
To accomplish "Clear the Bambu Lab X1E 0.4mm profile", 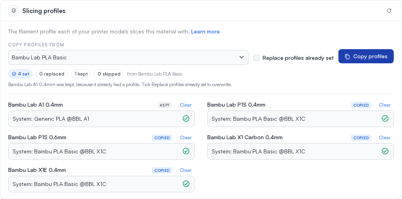I will 186,170.
